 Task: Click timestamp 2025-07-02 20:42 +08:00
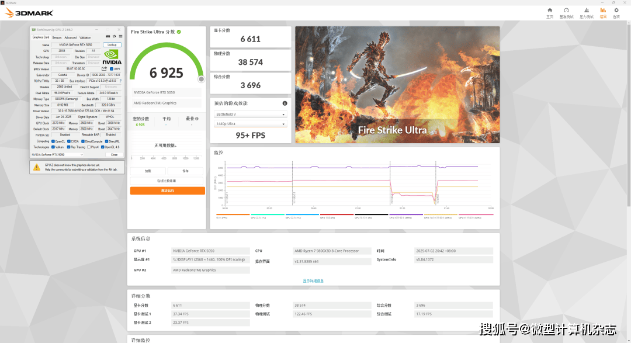click(453, 251)
